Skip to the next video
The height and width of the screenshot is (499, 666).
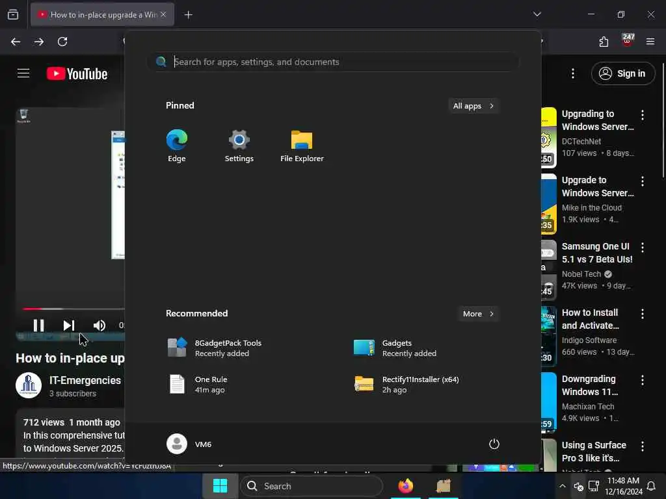pyautogui.click(x=69, y=326)
